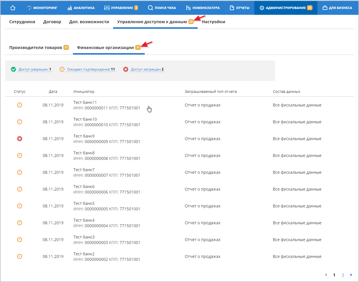Click pending clock icon for Тест банк11
Viewport: 359px width, 282px height.
pyautogui.click(x=19, y=105)
